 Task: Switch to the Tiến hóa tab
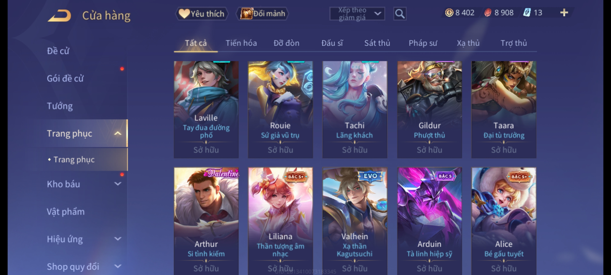tap(241, 43)
